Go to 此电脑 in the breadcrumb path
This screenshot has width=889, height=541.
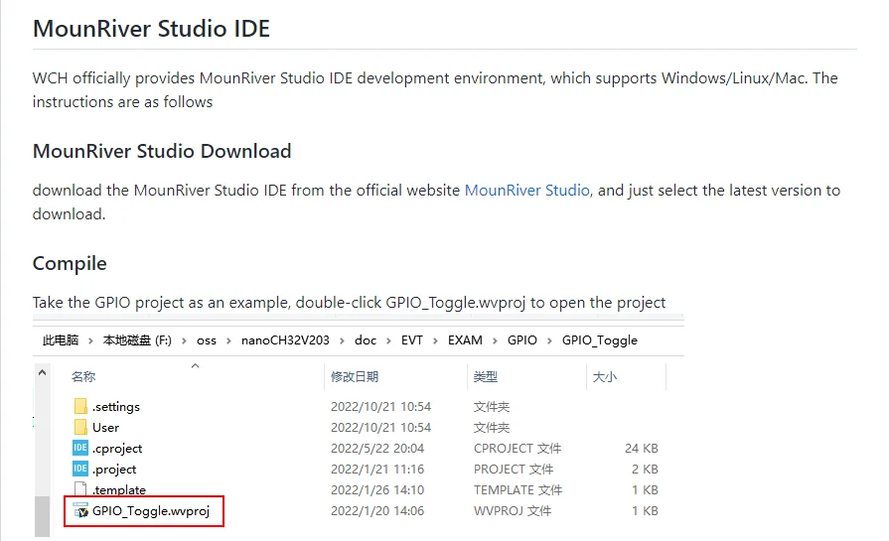click(61, 339)
